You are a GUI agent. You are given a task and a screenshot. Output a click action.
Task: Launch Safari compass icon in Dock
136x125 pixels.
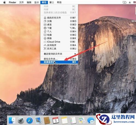(29, 120)
